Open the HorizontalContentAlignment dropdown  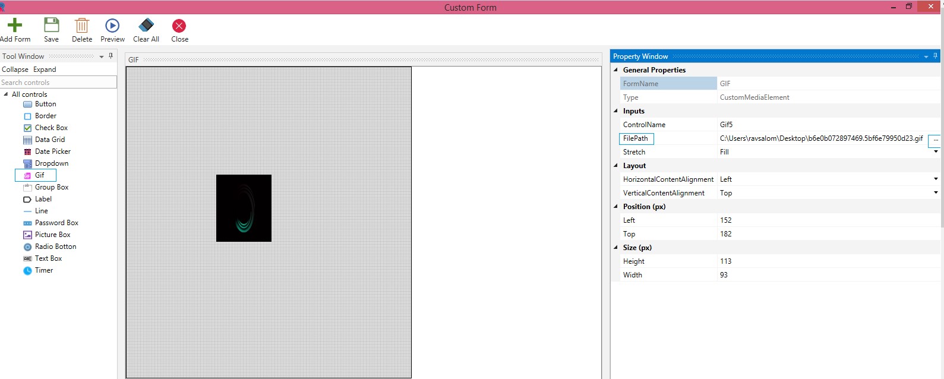[936, 179]
